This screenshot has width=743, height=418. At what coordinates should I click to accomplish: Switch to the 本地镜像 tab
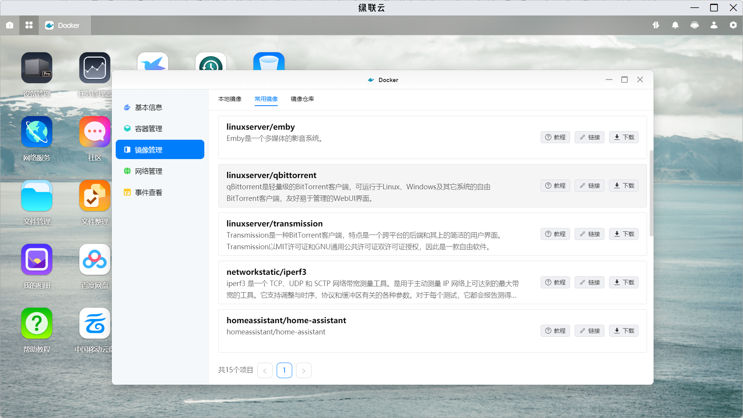pos(229,99)
